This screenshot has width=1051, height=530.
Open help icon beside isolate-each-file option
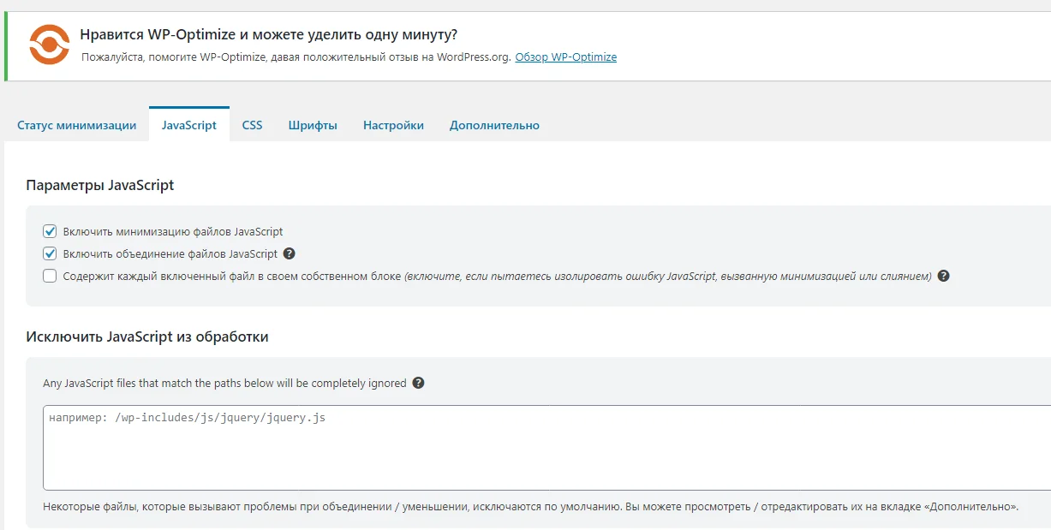944,277
